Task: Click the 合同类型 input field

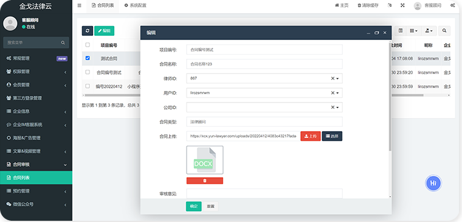Action: pos(264,122)
